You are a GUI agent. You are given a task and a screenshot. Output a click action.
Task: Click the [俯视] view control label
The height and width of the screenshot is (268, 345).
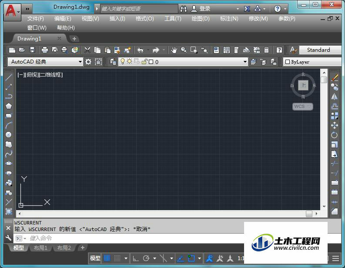[32, 75]
